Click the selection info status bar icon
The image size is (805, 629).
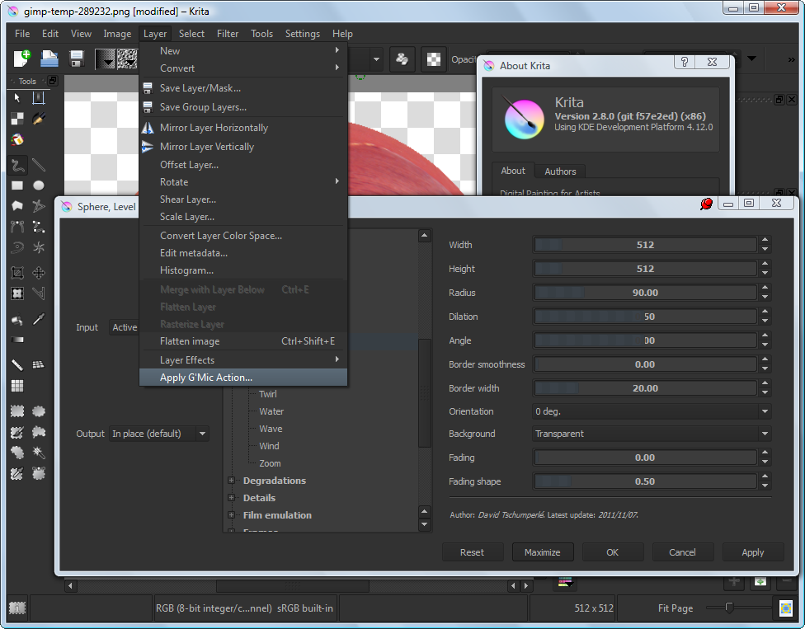[x=17, y=608]
